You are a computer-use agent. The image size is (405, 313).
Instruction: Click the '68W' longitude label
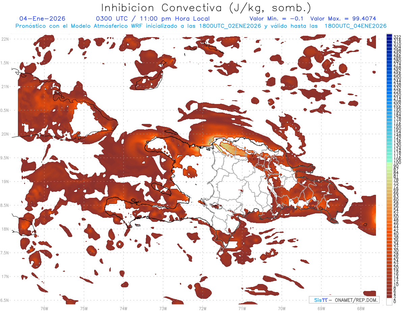point(361,308)
